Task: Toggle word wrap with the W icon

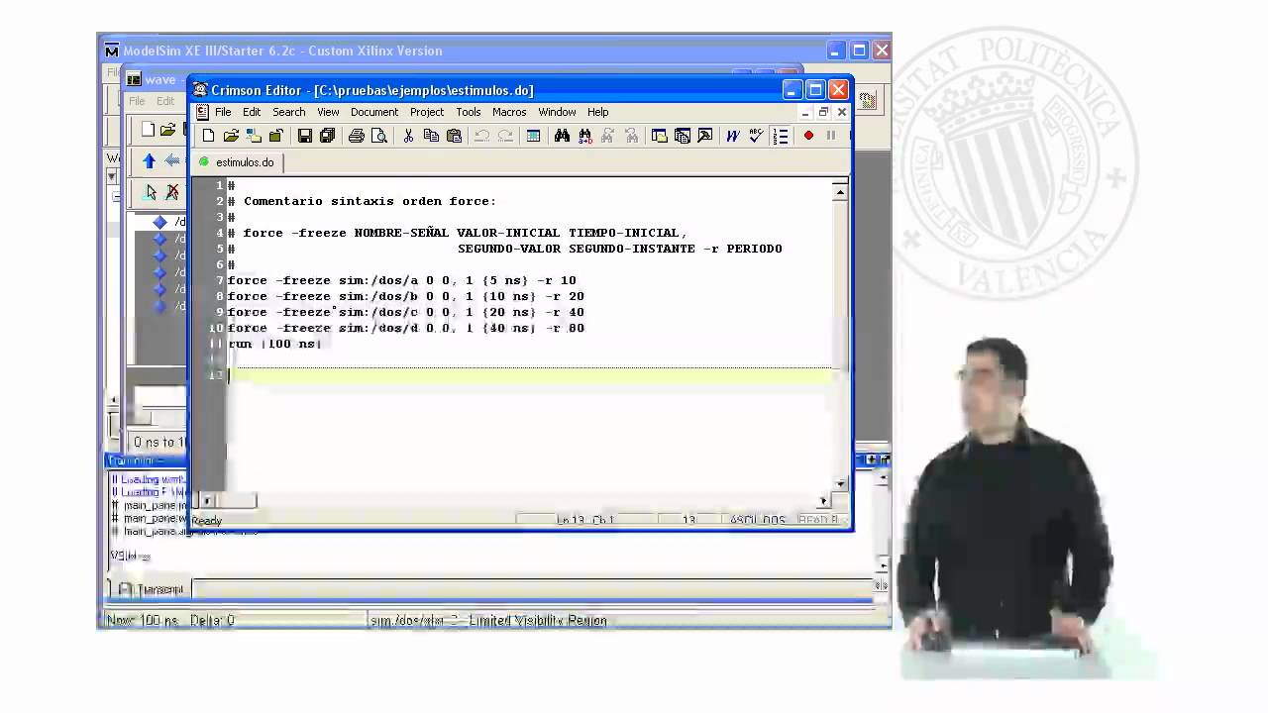Action: 733,136
